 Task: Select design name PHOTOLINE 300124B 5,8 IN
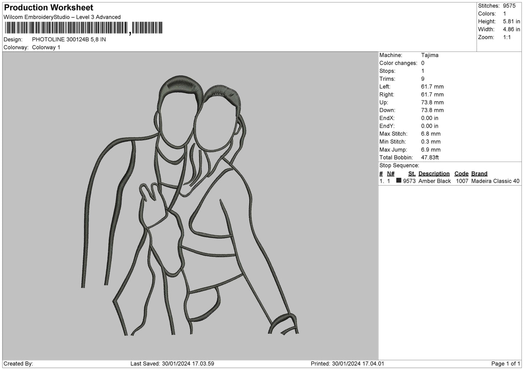(69, 40)
